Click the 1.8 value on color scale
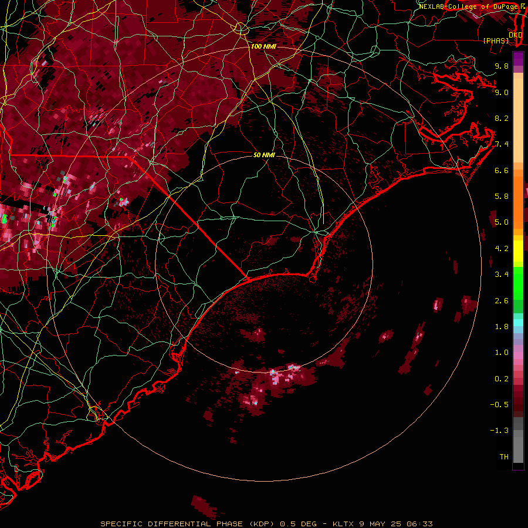The width and height of the screenshot is (528, 528). click(x=502, y=327)
